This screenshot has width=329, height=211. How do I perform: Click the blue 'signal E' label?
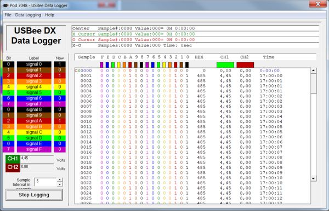tap(34, 143)
